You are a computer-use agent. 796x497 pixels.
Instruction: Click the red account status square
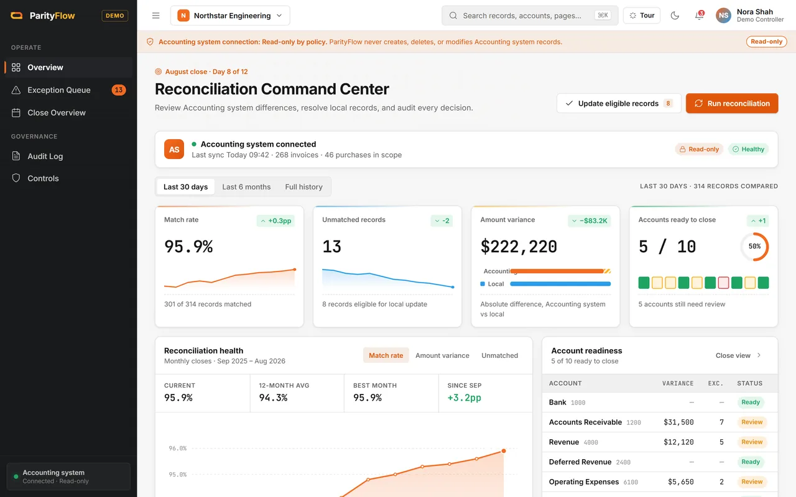[723, 283]
